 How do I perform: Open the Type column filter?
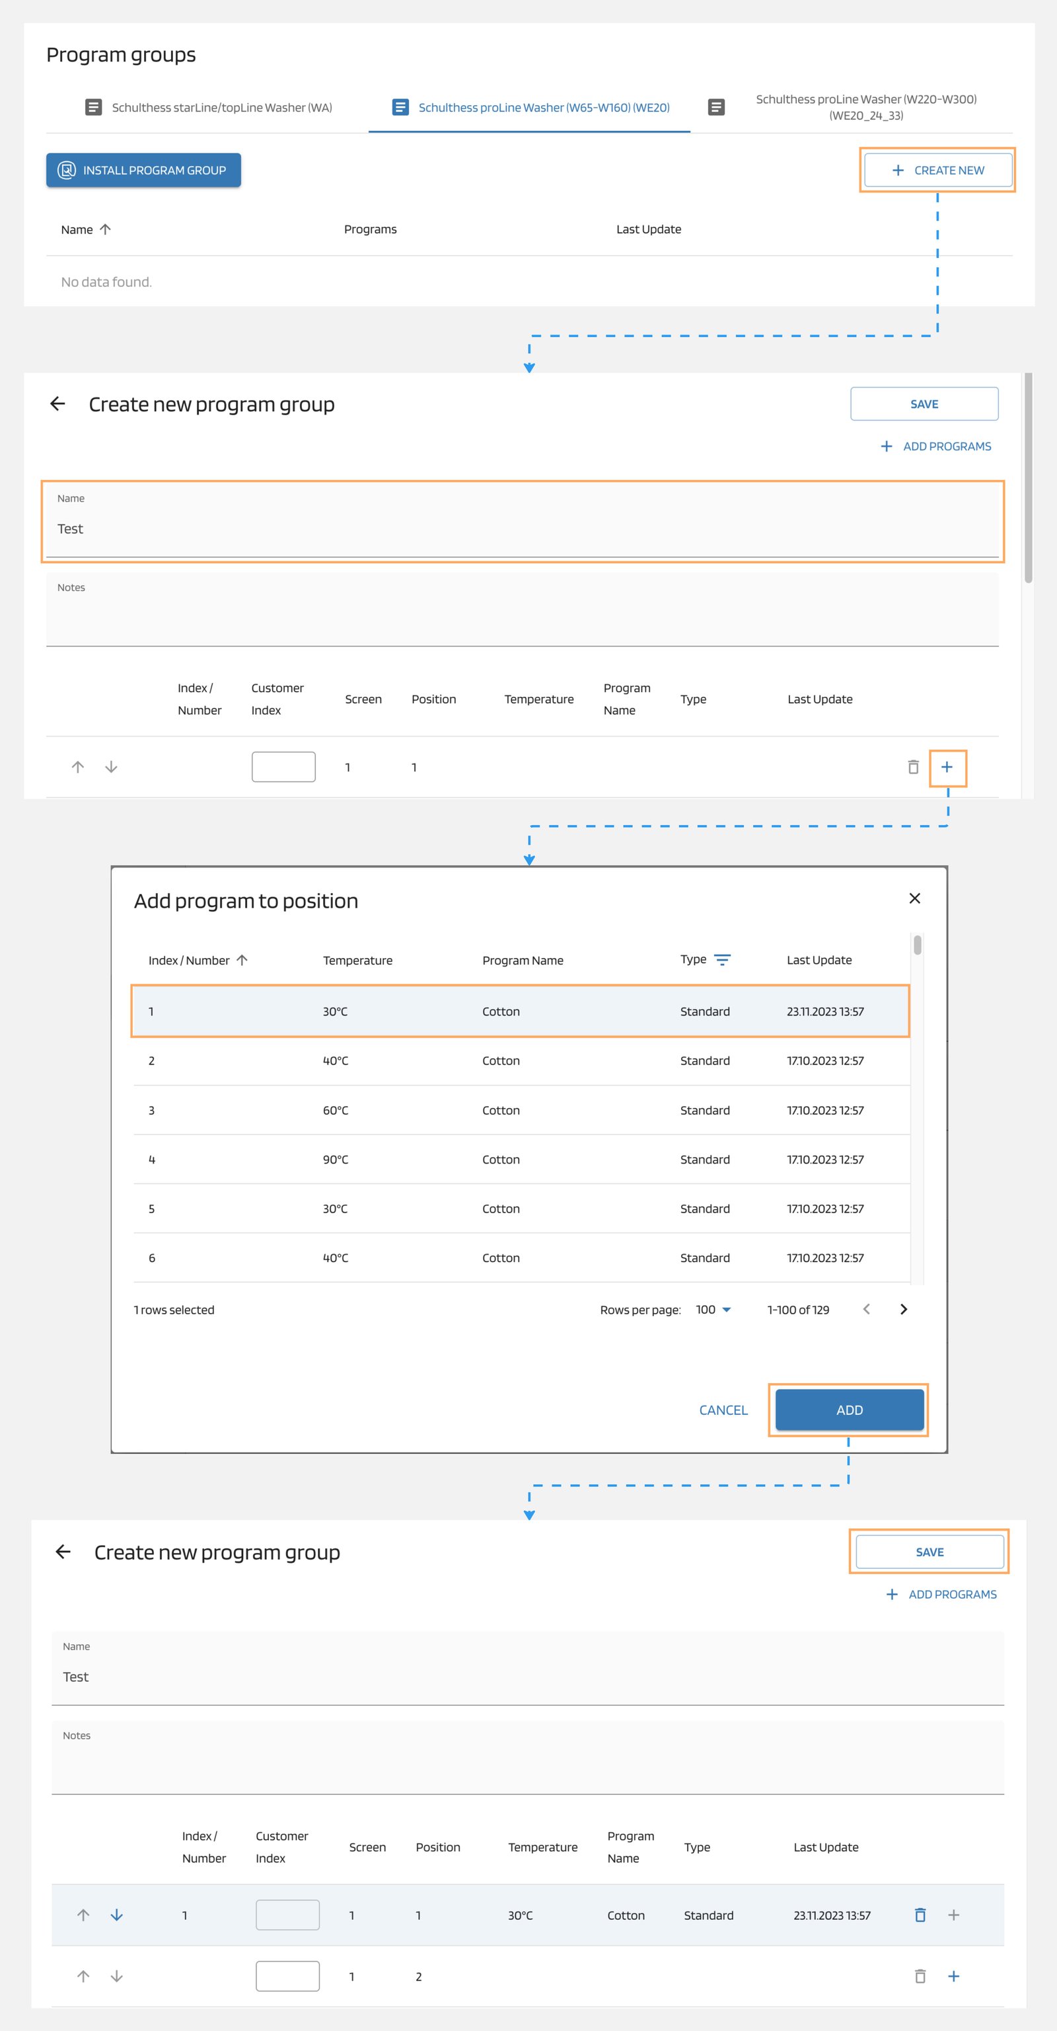[722, 959]
